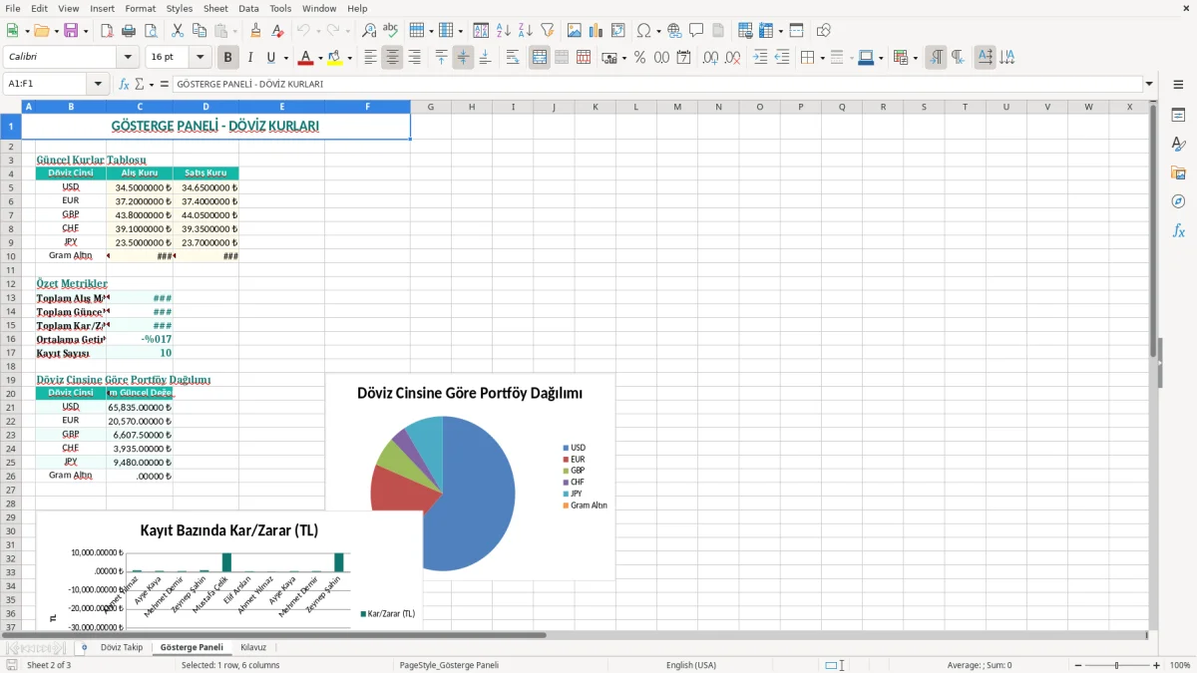
Task: Click English (USA) language in status bar
Action: click(x=691, y=665)
